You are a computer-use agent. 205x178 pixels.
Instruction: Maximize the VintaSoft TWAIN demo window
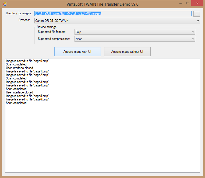point(188,3)
